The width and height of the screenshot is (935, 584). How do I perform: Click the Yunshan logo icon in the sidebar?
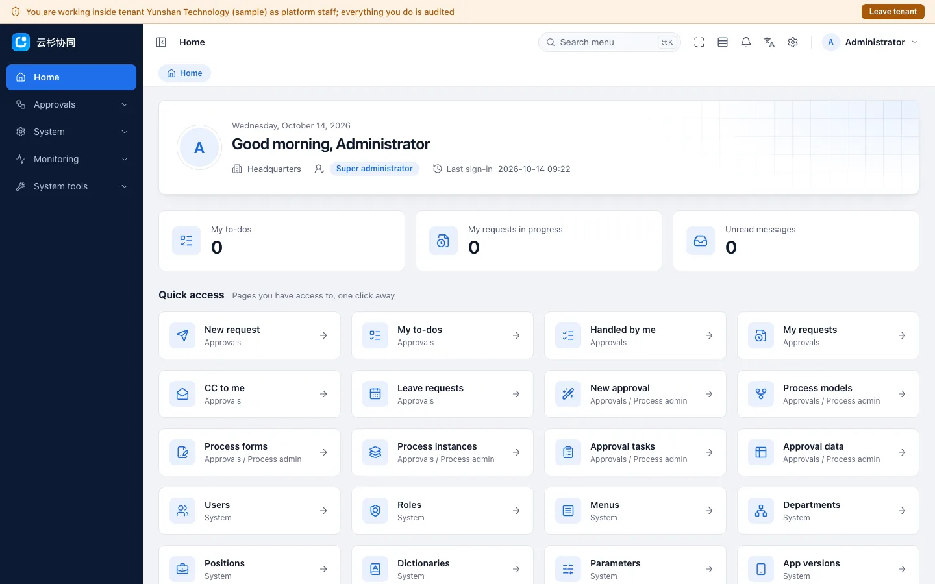coord(21,42)
